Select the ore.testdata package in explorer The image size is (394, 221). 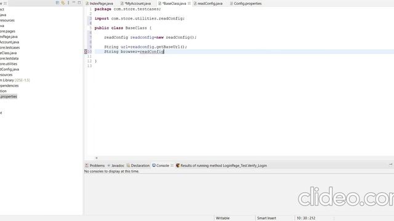[x=9, y=58]
